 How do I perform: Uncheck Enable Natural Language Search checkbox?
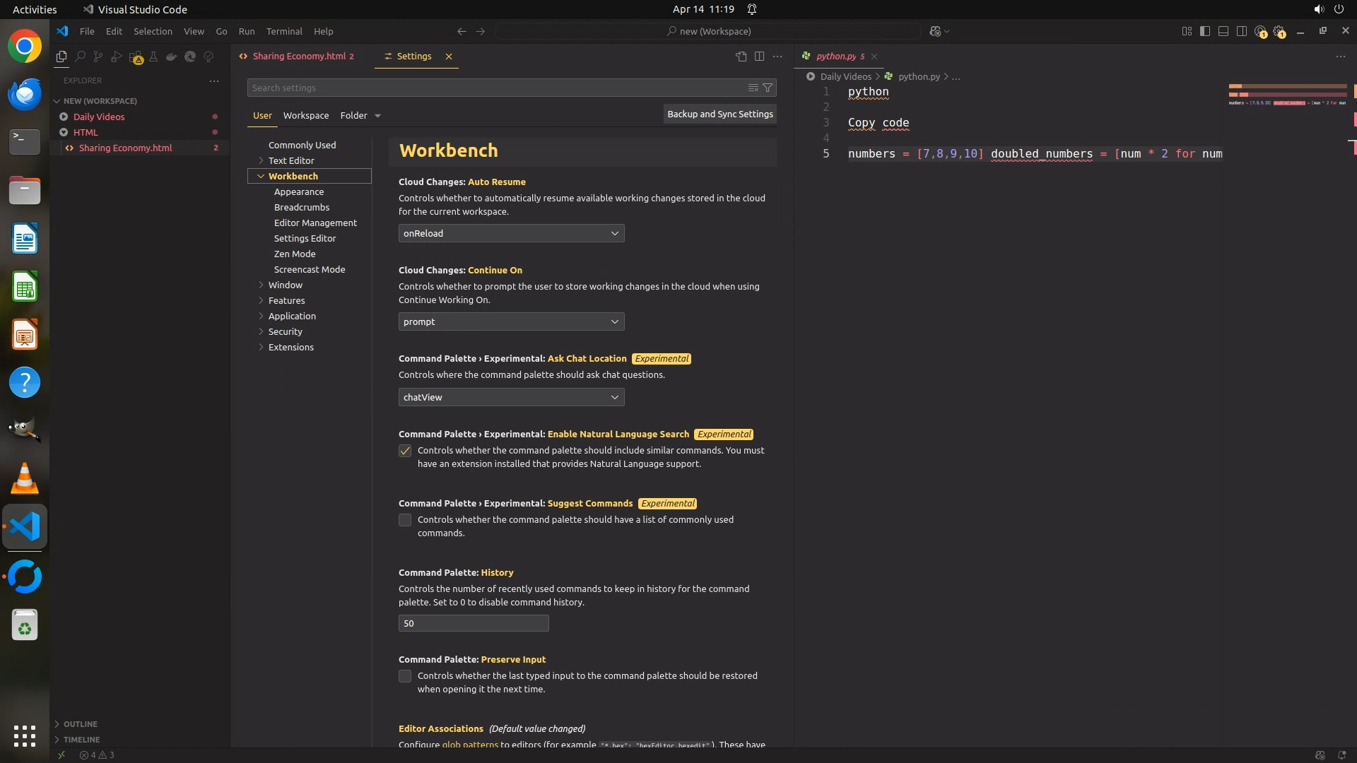click(405, 451)
